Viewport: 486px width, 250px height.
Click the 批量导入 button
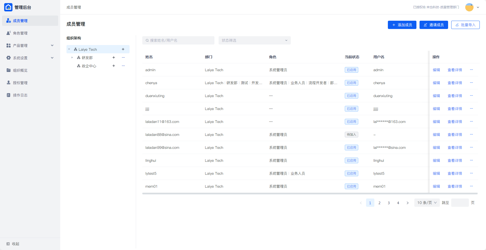click(465, 25)
